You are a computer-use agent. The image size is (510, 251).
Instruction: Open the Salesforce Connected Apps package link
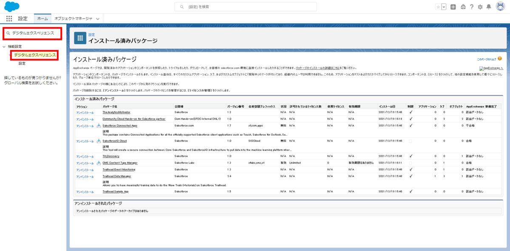(120, 126)
